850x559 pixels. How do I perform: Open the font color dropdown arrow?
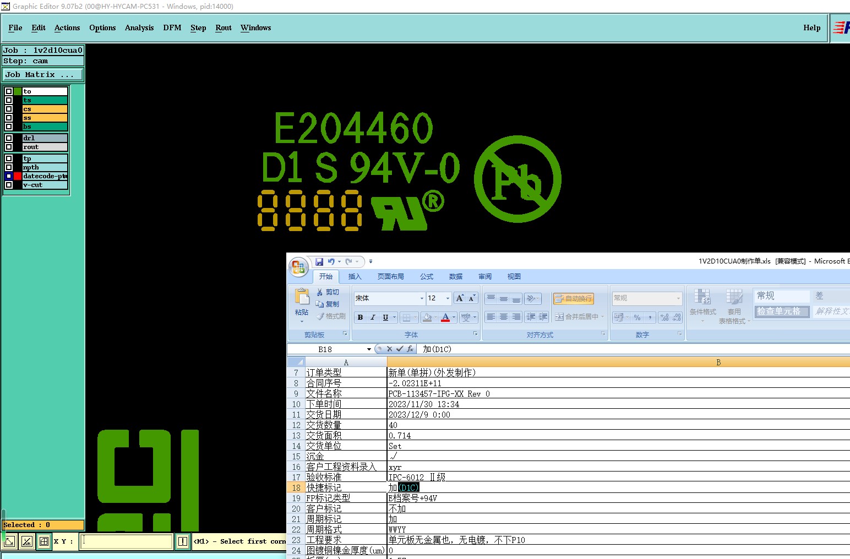454,317
